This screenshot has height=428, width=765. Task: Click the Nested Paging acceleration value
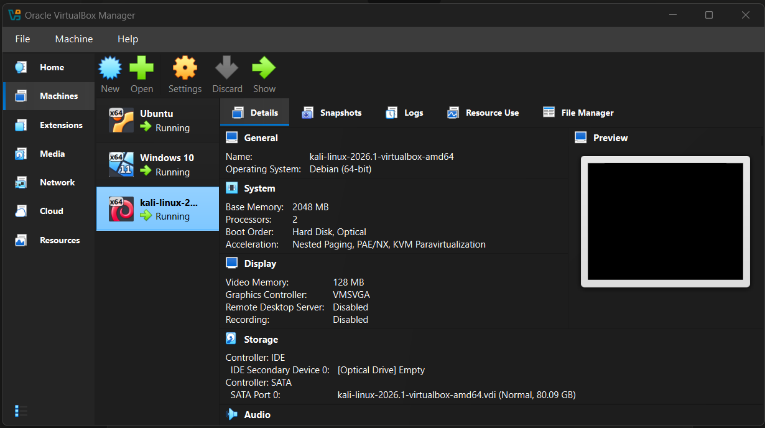point(389,244)
